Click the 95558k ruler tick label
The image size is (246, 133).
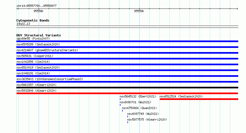(38, 11)
